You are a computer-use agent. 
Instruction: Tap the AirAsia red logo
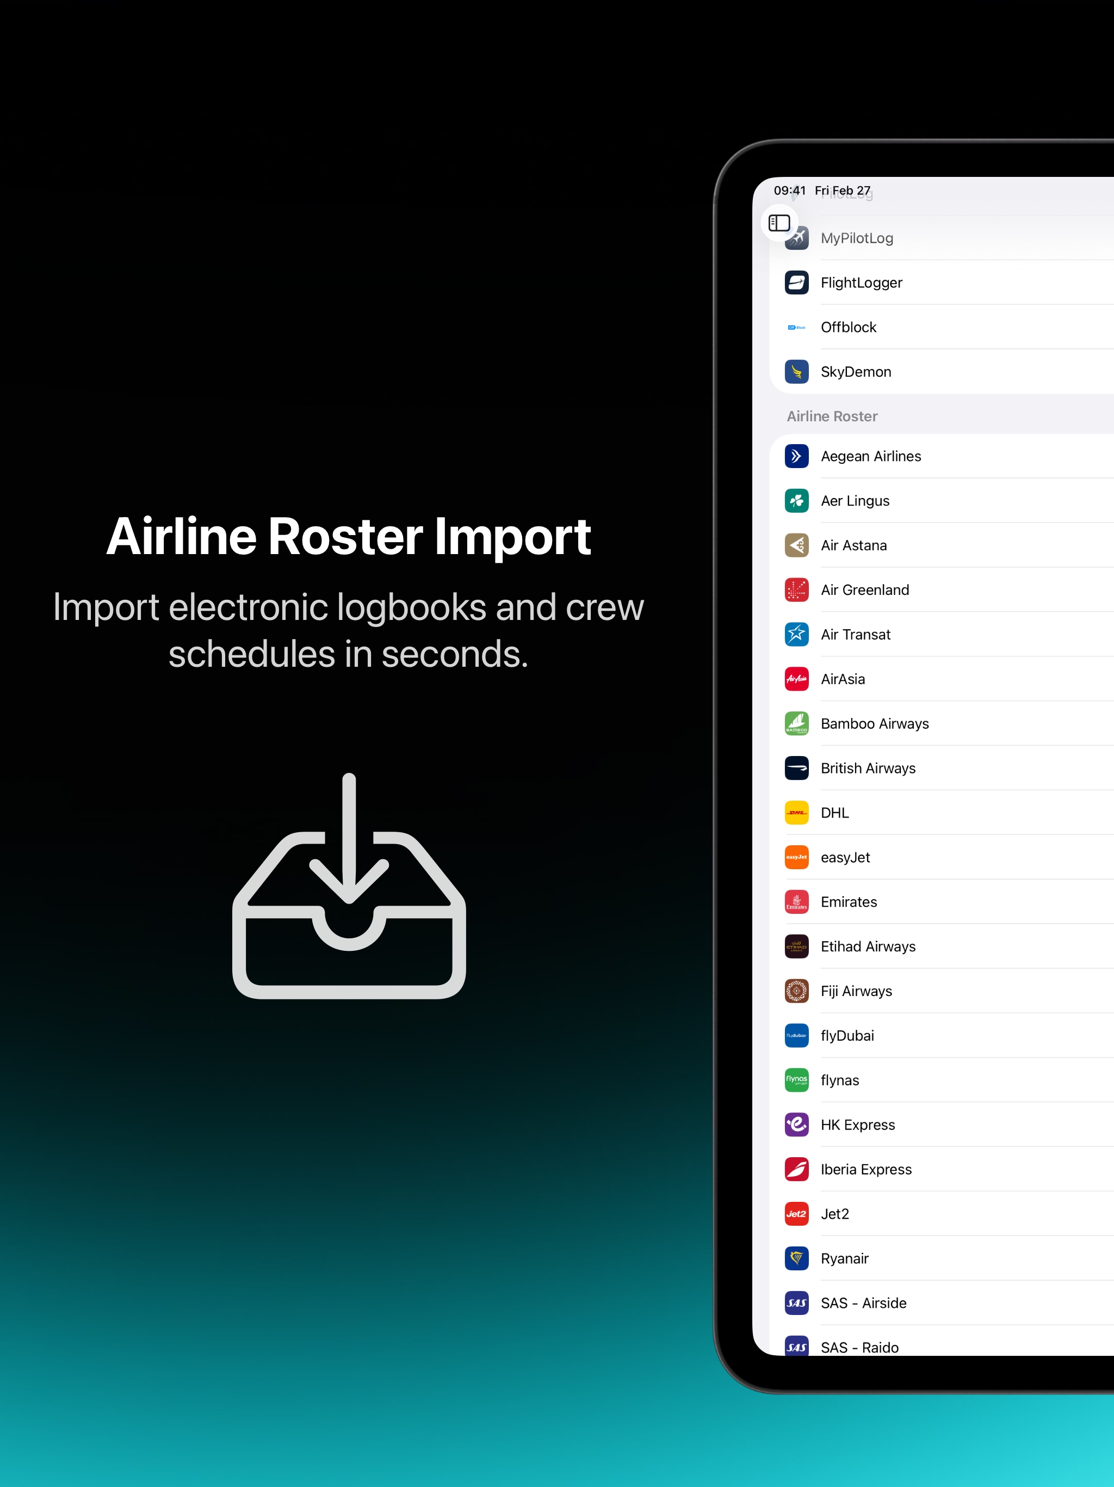(x=797, y=679)
